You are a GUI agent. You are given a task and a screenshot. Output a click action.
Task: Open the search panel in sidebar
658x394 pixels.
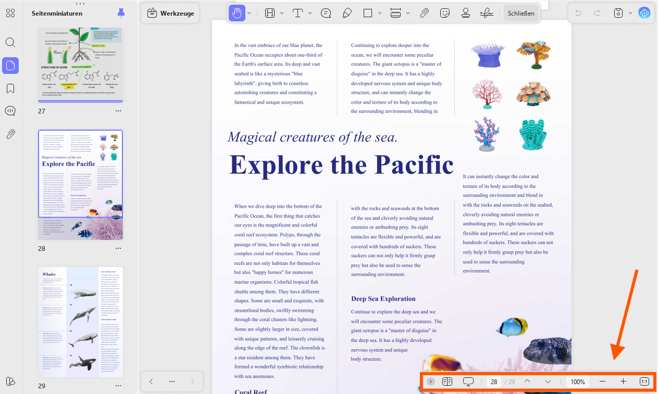coord(10,43)
